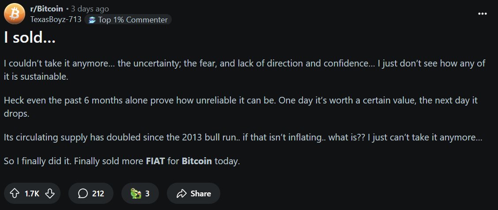
Task: Click the Top 1% Commenter badge label
Action: [133, 20]
